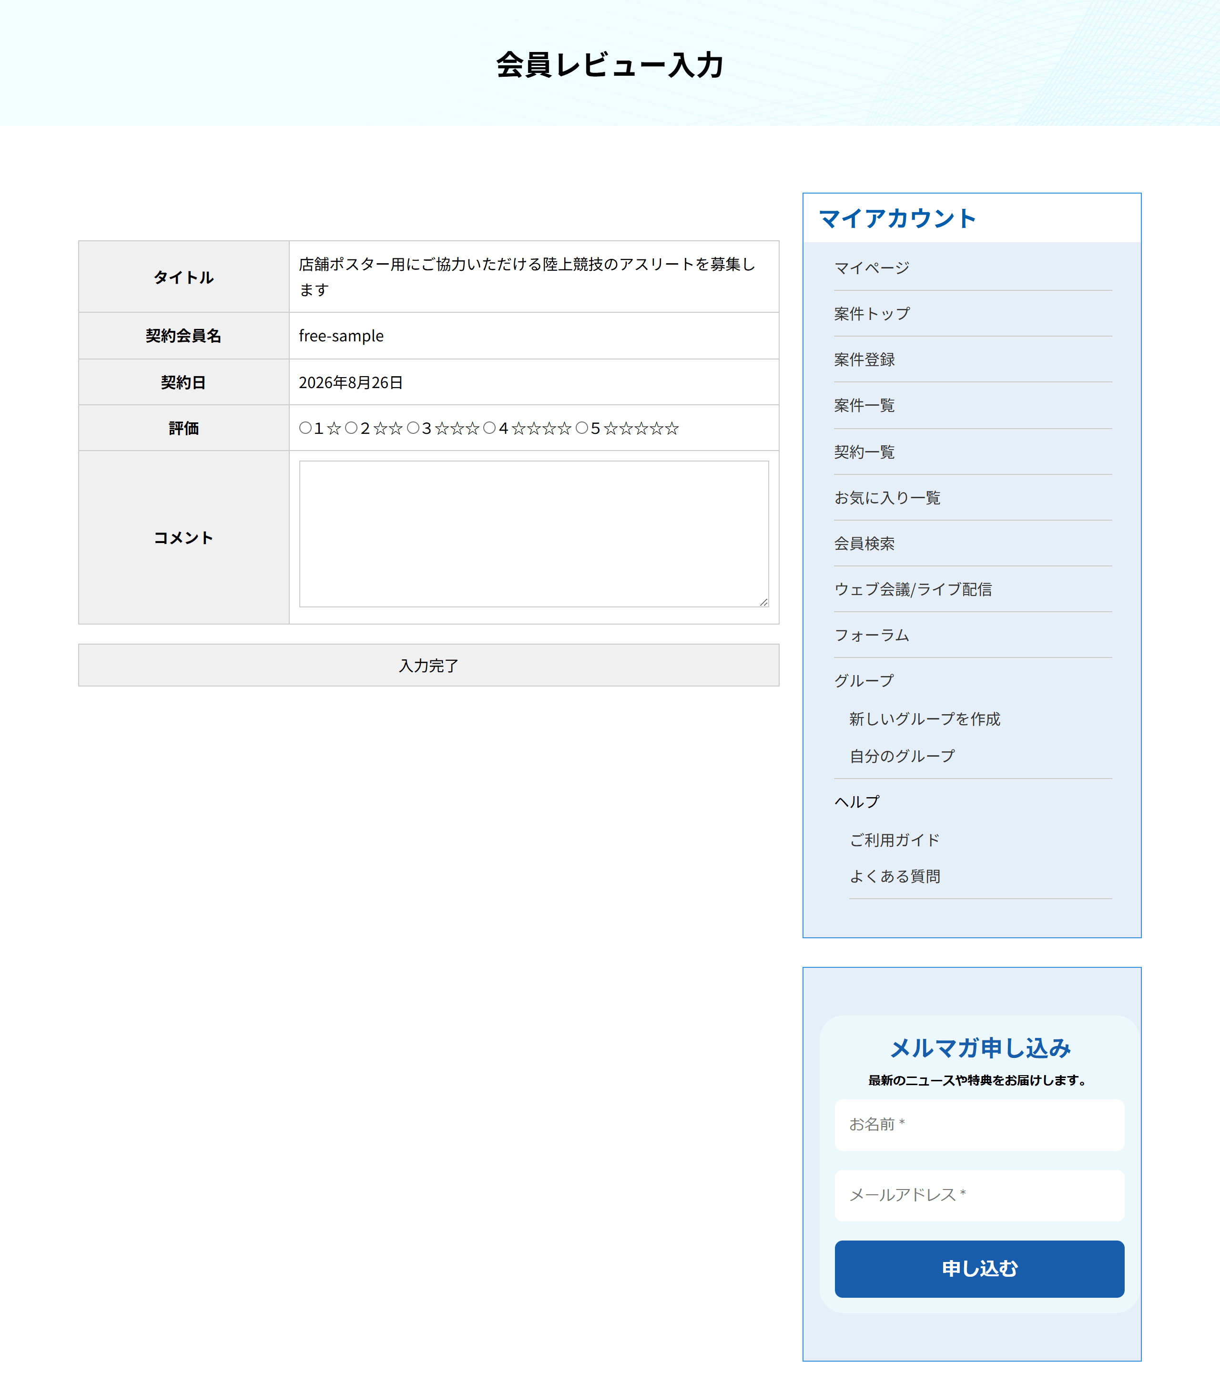Screen dimensions: 1220x1385
Task: Click the メルマガ申し込み heading
Action: click(979, 1048)
